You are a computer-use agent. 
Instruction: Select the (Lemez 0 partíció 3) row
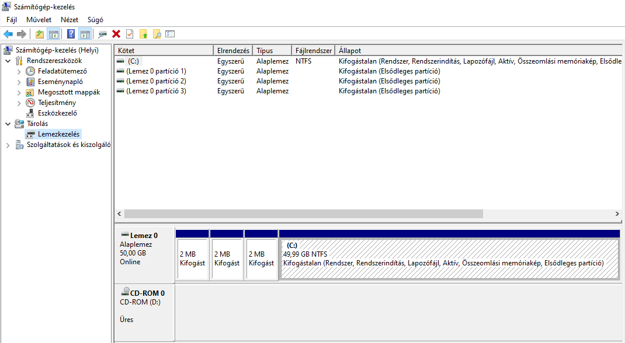[x=369, y=91]
